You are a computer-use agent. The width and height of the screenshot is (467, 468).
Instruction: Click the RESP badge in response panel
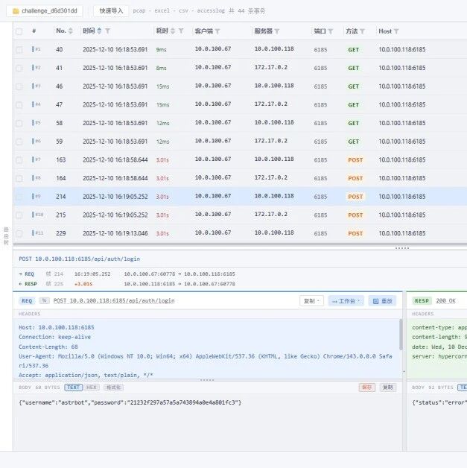[x=422, y=301]
